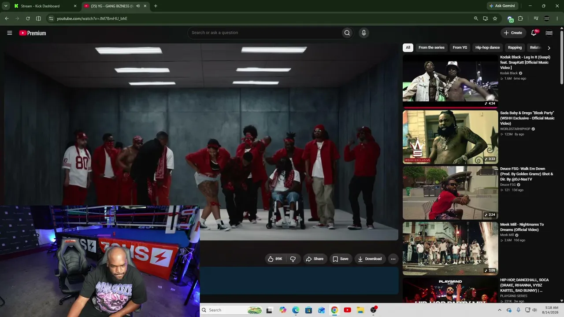Select the All filter chip
Screen dimensions: 564x317
408,48
